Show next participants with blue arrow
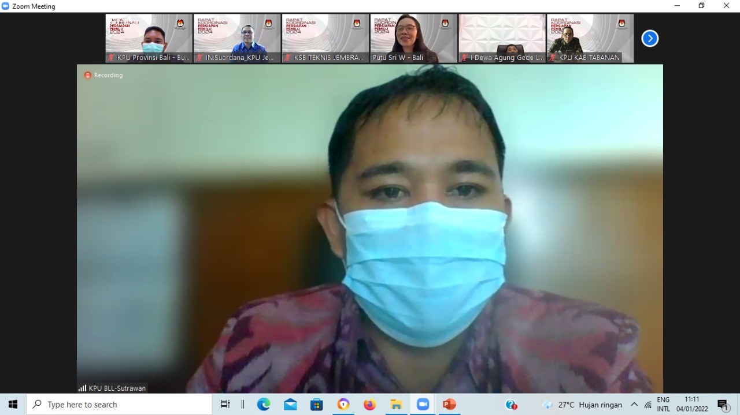 pos(650,39)
